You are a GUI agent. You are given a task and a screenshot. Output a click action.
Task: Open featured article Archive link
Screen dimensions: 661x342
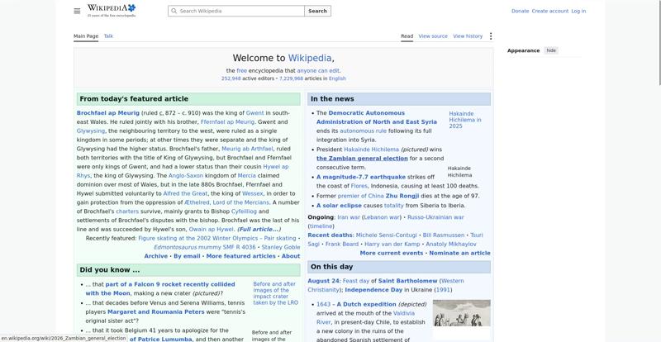(155, 256)
